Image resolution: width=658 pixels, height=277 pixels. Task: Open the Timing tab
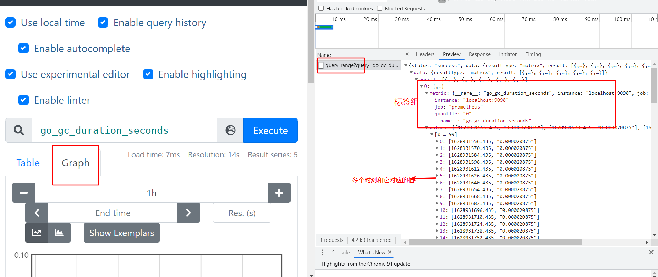point(533,54)
